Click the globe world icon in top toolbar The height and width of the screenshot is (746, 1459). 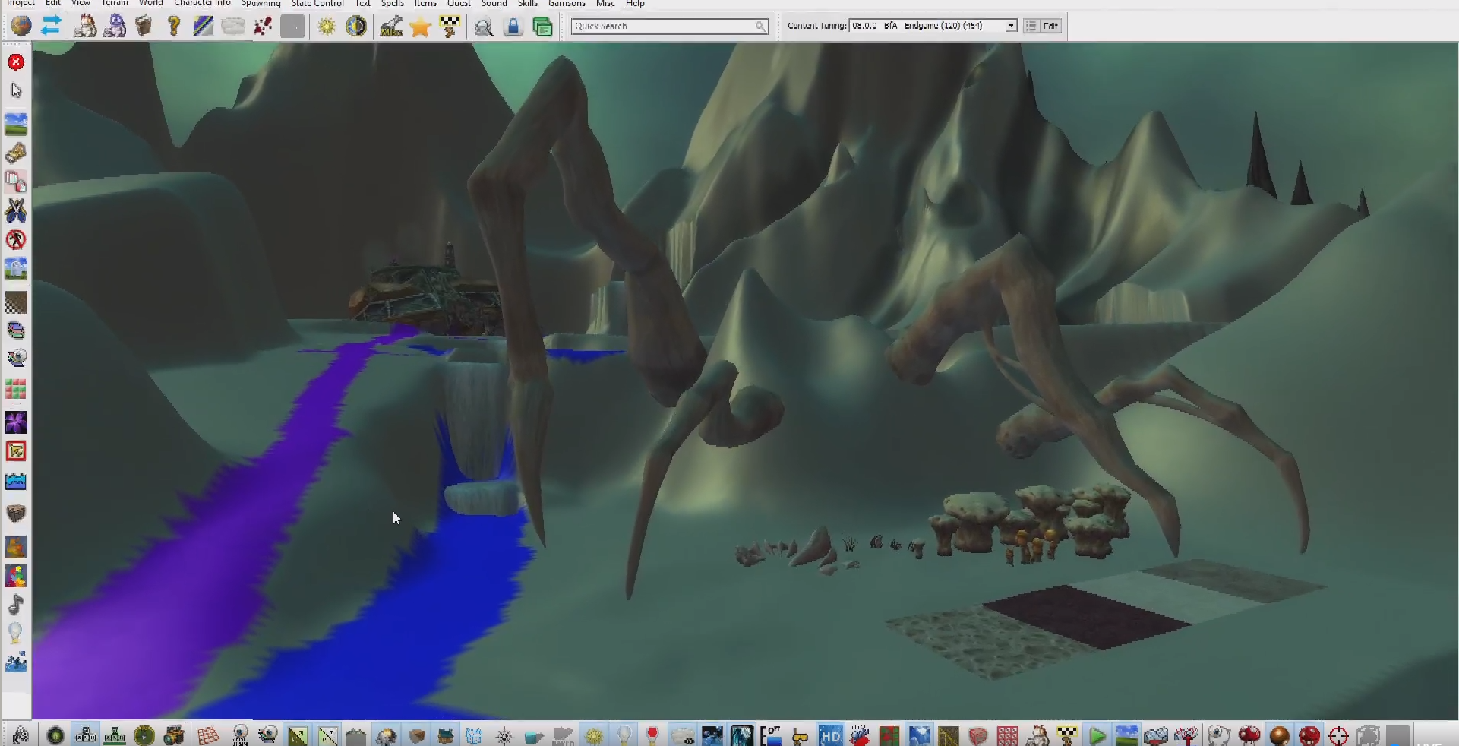[x=21, y=26]
